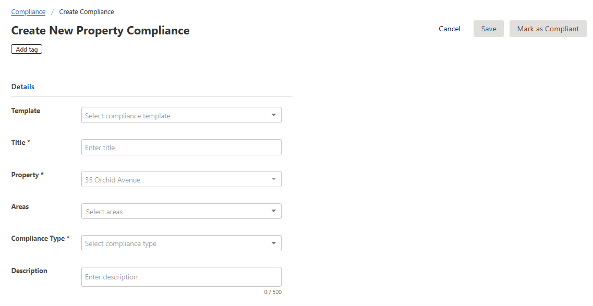The height and width of the screenshot is (306, 593).
Task: Focus the Enter title input field
Action: [x=181, y=148]
